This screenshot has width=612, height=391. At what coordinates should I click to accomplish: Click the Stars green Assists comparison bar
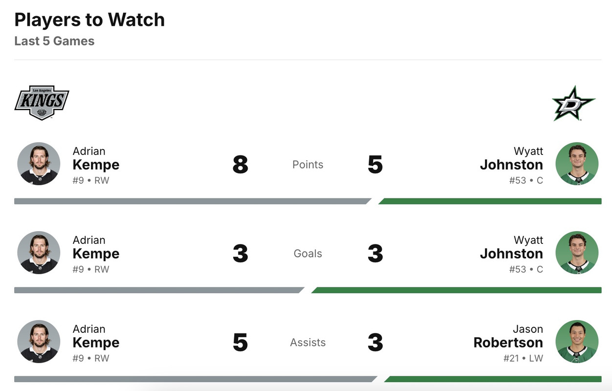coord(494,379)
